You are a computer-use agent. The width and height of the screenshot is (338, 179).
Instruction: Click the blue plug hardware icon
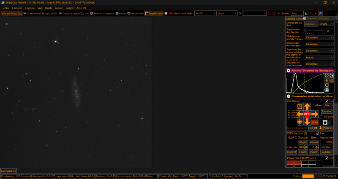(320, 13)
